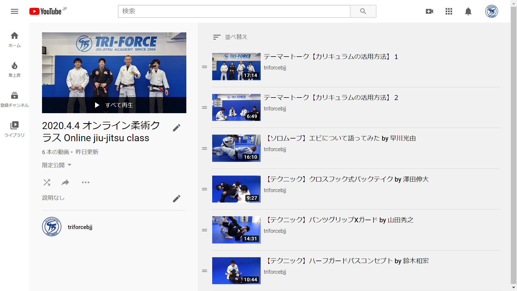Click the 14:31 video thumbnail
The height and width of the screenshot is (291, 517).
(x=236, y=230)
